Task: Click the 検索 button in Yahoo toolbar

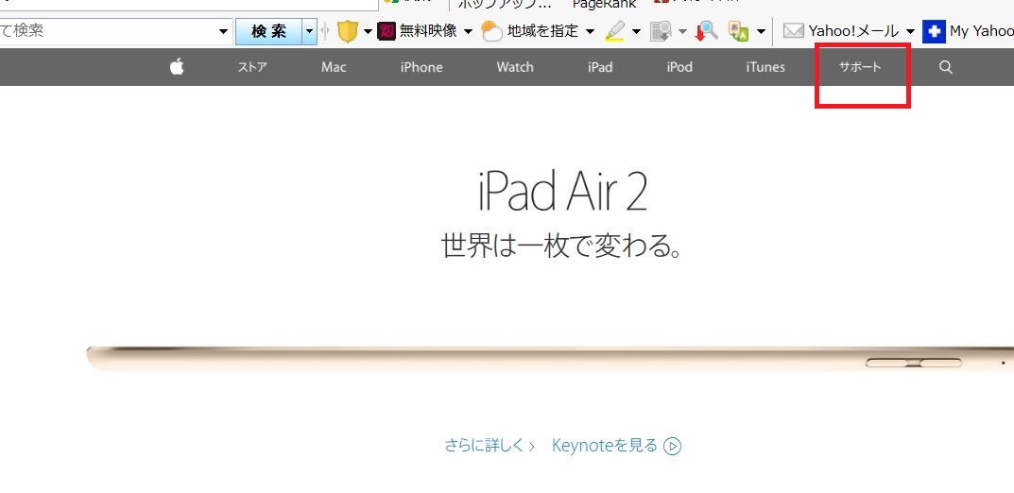Action: pos(269,31)
